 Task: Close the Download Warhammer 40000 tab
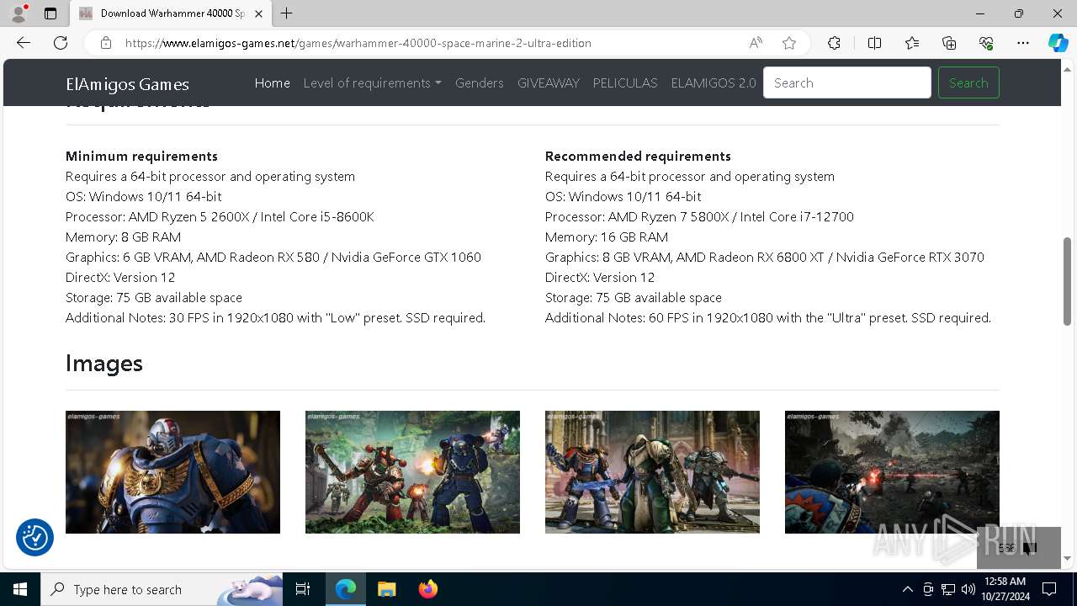[x=259, y=13]
